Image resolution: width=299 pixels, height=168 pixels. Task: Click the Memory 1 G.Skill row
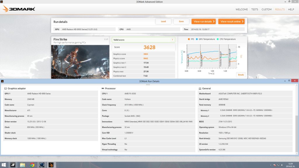245,110
